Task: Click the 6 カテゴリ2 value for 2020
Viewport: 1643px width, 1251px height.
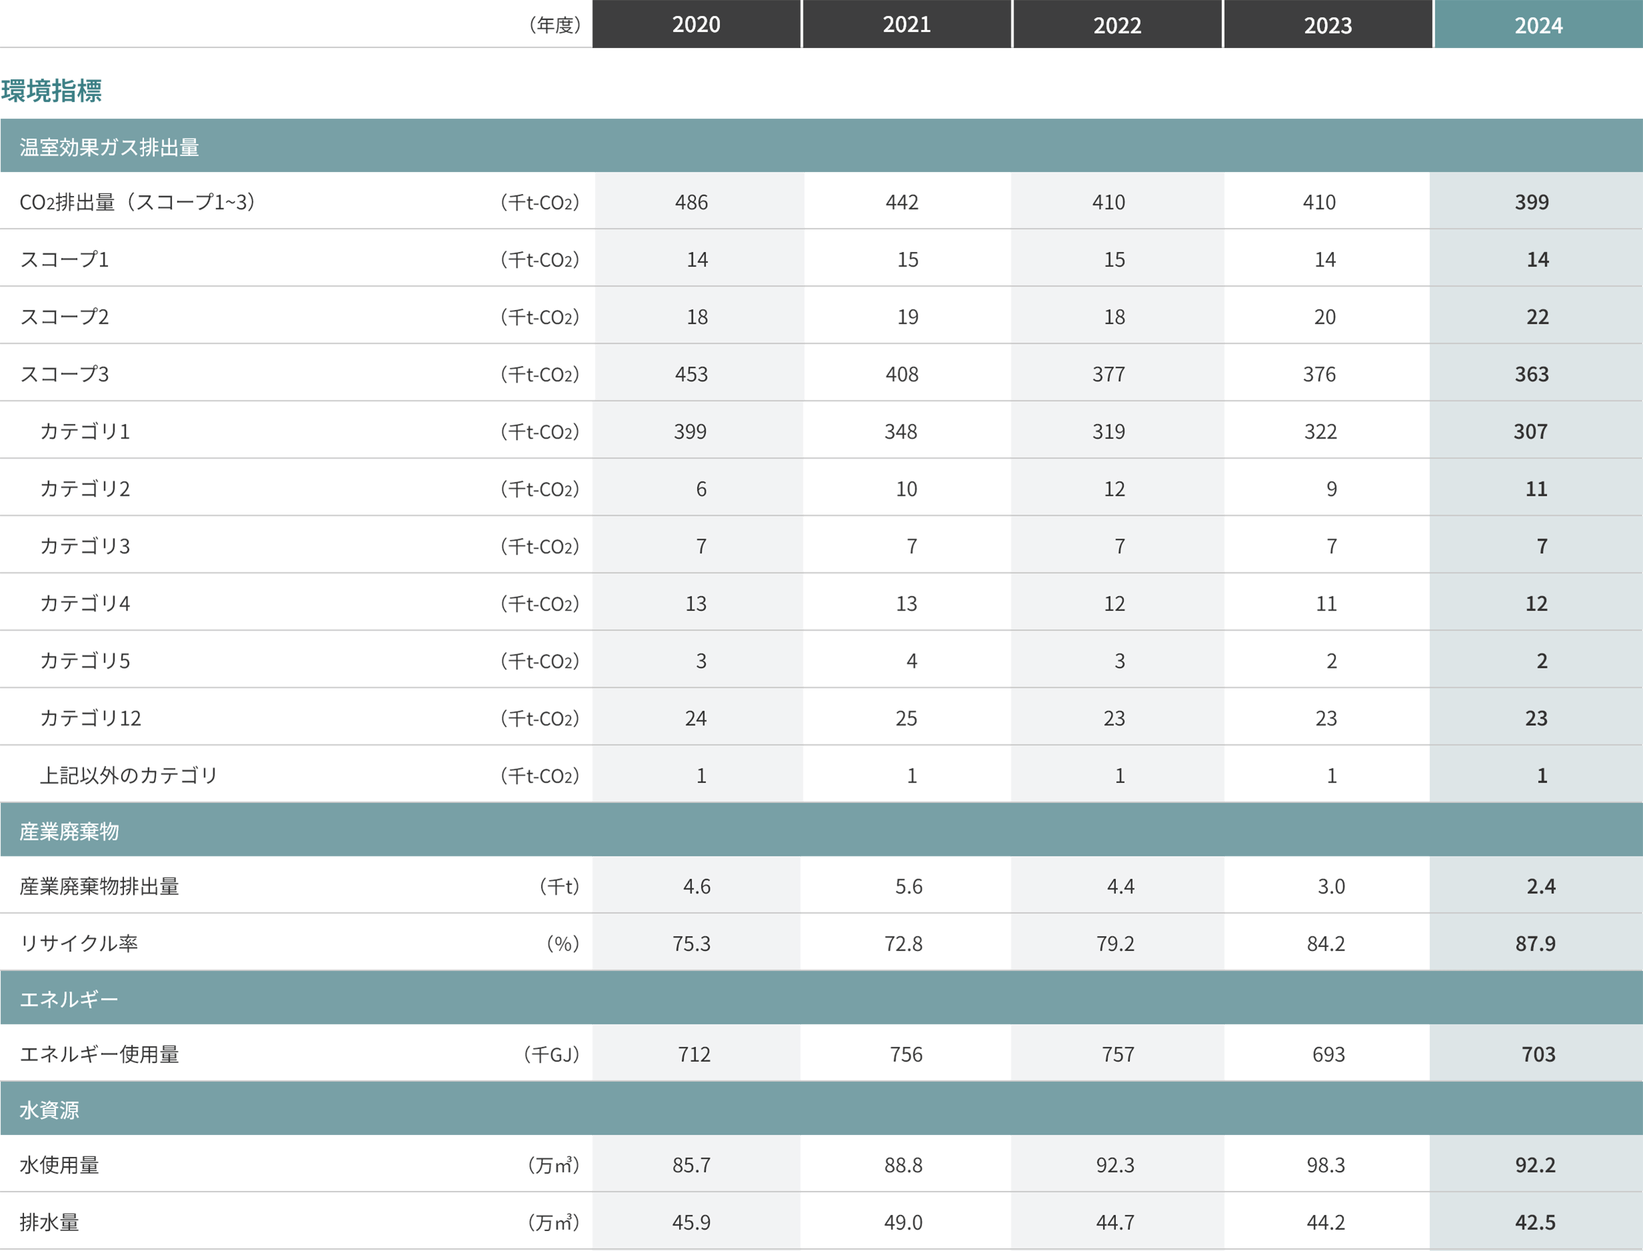Action: coord(702,489)
